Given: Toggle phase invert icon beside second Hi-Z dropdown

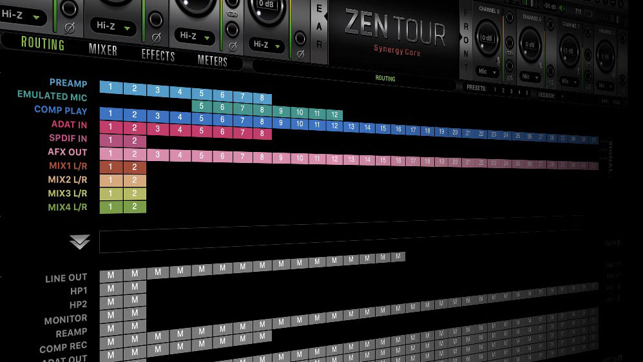Looking at the screenshot, I should click(x=156, y=38).
